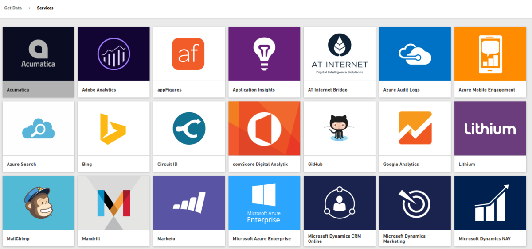This screenshot has width=532, height=249.
Task: Open the Lithium purple logo tile
Action: tap(491, 128)
